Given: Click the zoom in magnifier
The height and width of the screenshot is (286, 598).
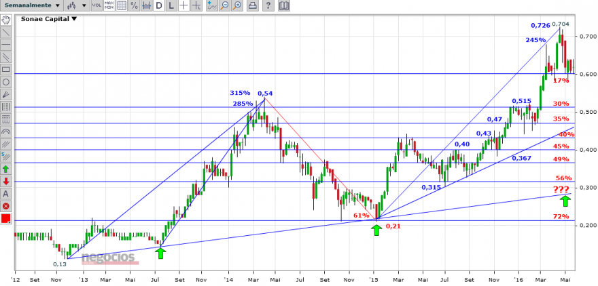Looking at the screenshot, I should click(x=237, y=5).
